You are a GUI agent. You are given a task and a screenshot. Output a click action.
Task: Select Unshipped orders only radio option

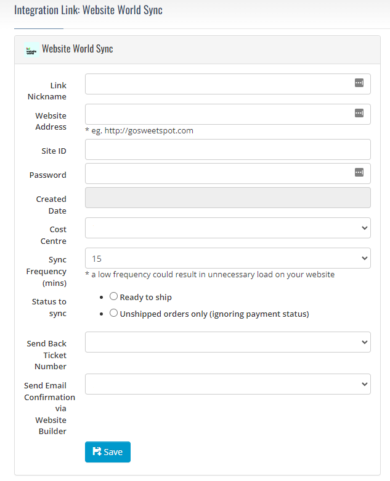(x=113, y=313)
